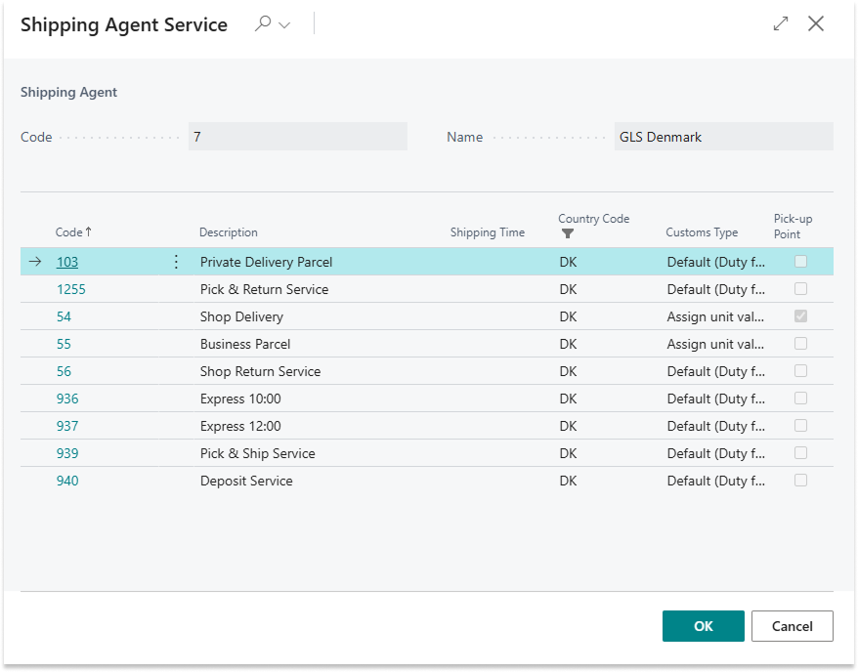Toggle Pick-up Point checkbox for Deposit Service
This screenshot has width=858, height=672.
[800, 481]
